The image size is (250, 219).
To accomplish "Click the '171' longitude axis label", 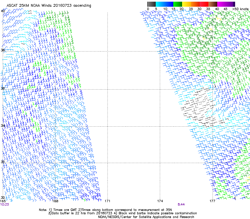I will coord(107,201).
